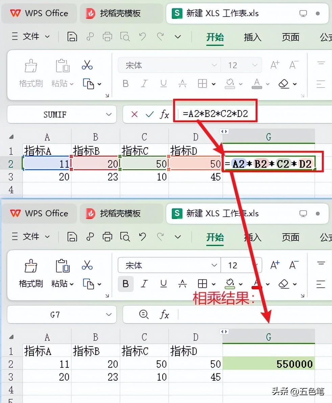Click the eraser clear icon in G7 window
Screen dimensions: 332x403
pos(284,284)
